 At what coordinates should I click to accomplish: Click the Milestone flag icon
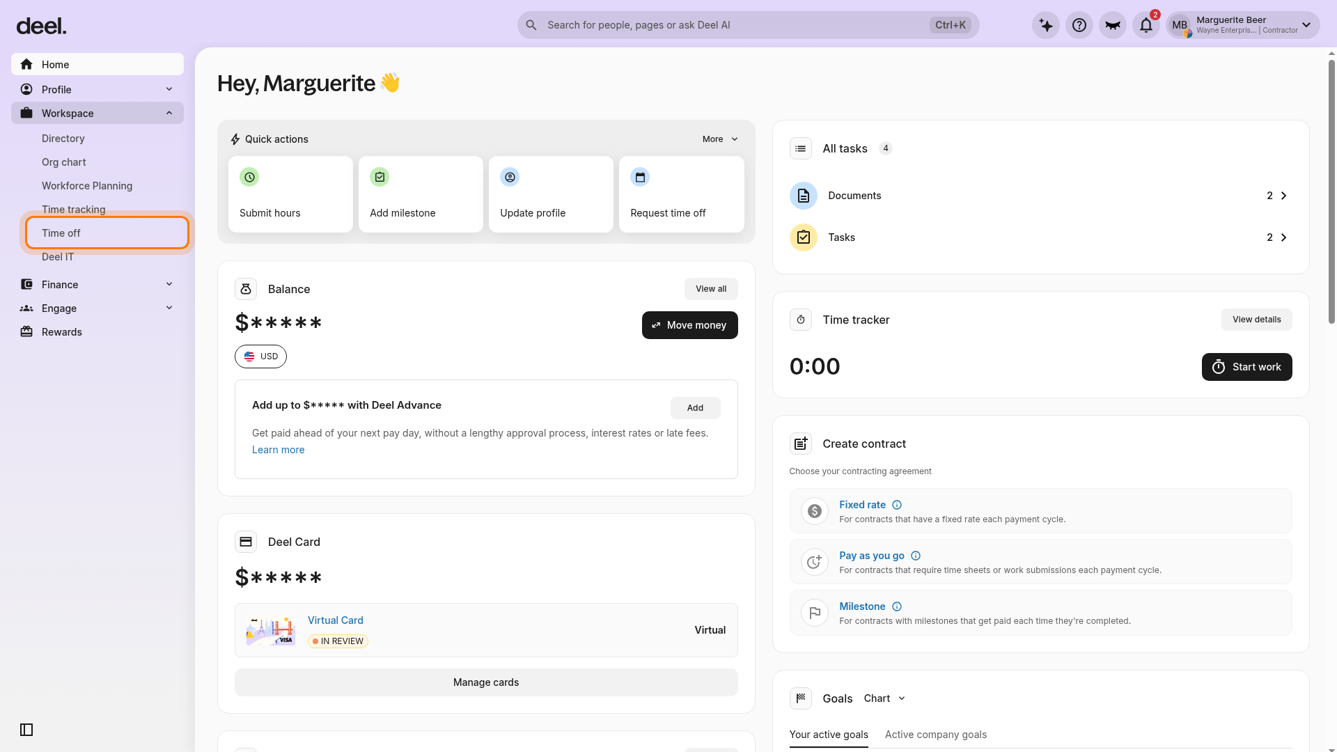(815, 613)
